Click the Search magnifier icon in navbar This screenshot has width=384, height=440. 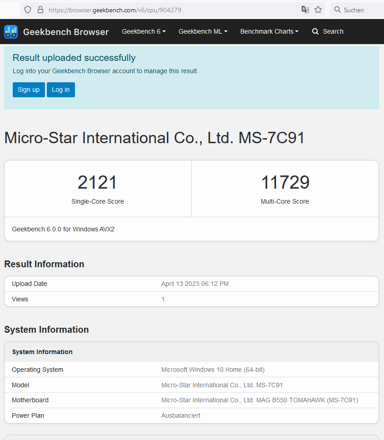(315, 31)
